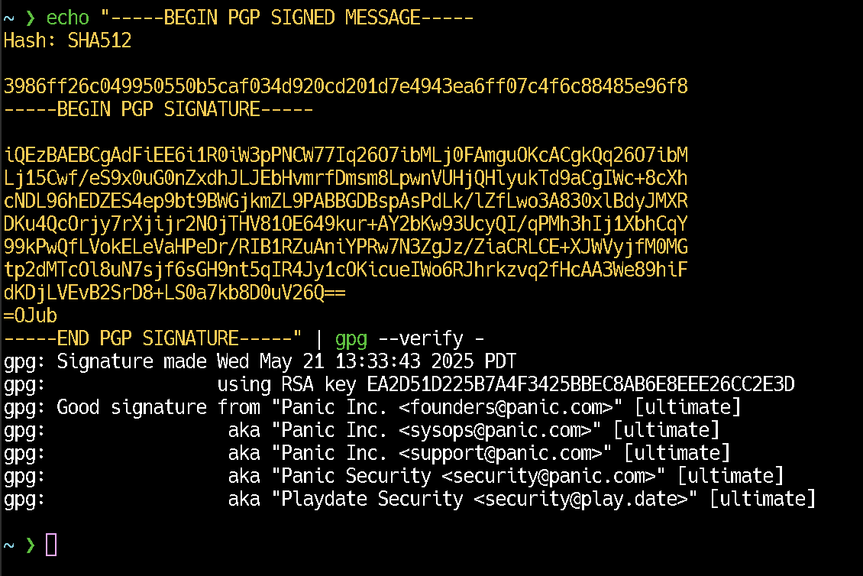Click the sysops@panic.com email address
Viewport: 863px width, 576px height.
[x=496, y=431]
